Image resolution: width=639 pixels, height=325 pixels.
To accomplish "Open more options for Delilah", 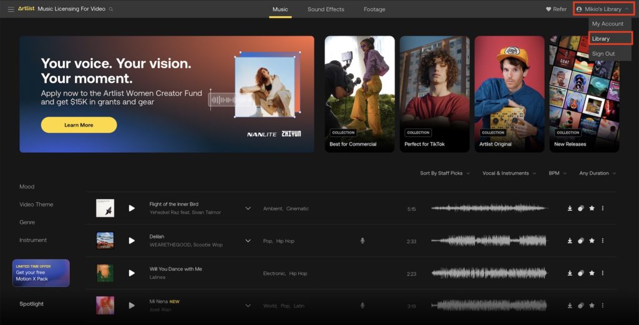I will [x=603, y=241].
